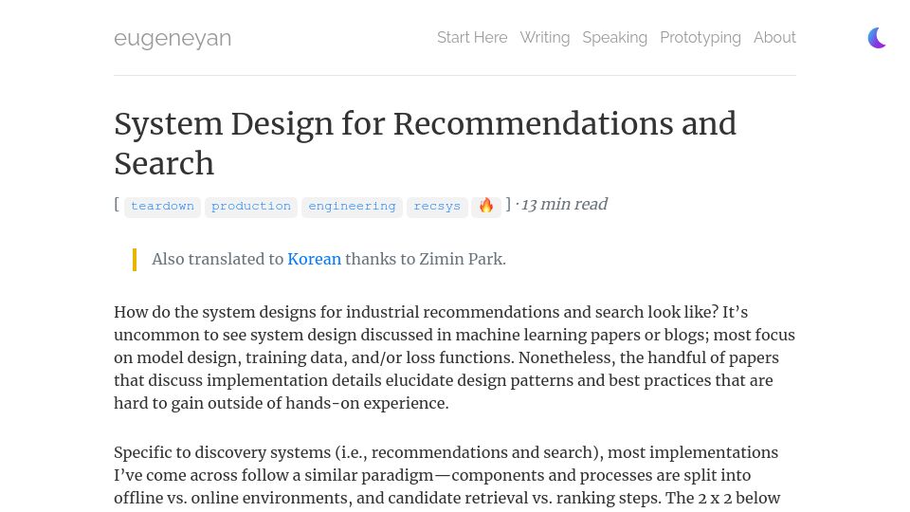Click the '13 min read' text
Viewport: 910px width, 512px height.
[564, 205]
